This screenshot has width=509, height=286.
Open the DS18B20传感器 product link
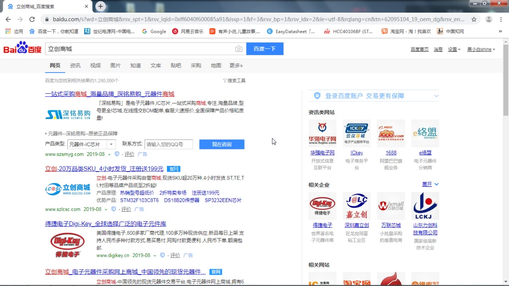[x=182, y=200]
